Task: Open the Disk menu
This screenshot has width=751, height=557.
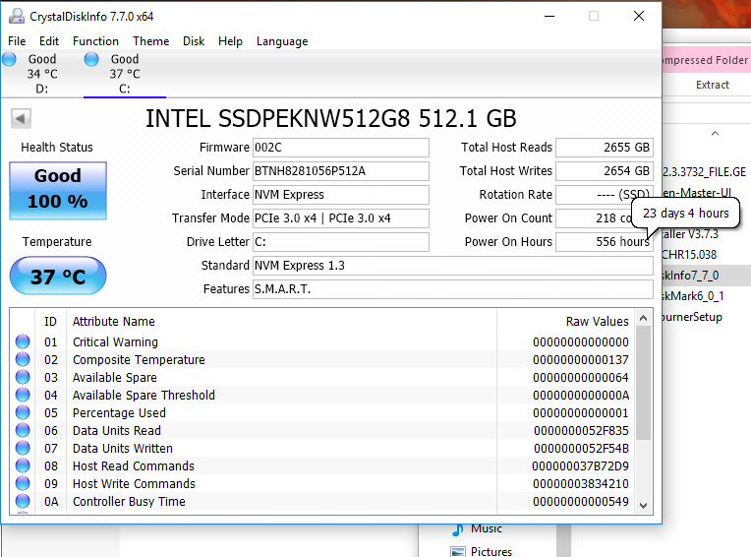Action: pyautogui.click(x=194, y=41)
